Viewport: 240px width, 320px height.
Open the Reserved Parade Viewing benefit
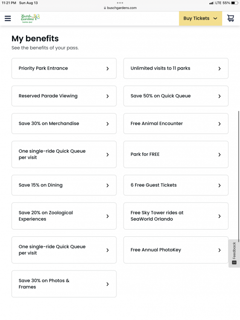(64, 96)
